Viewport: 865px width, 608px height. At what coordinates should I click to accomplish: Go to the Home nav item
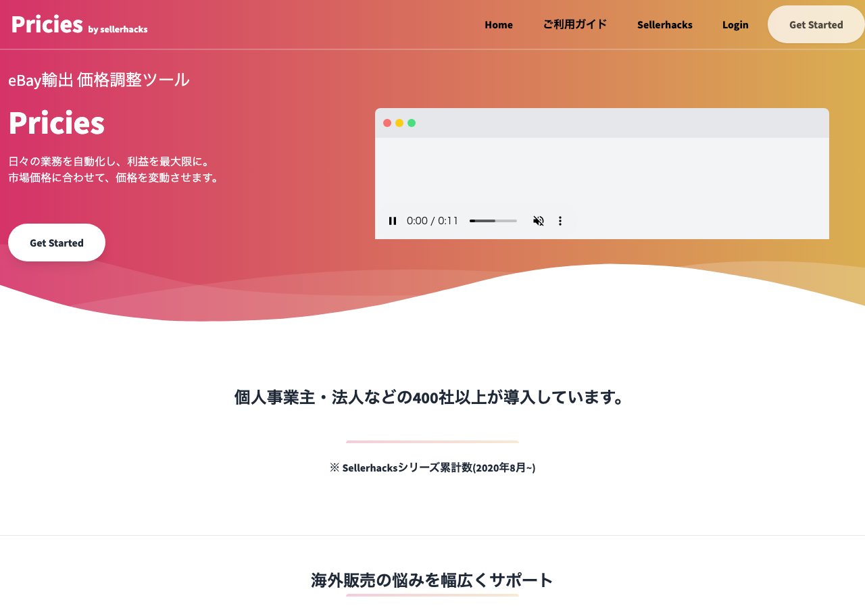[499, 25]
